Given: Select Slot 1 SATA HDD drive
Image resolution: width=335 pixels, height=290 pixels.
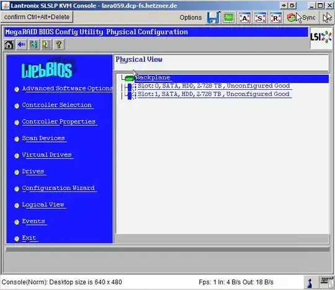Looking at the screenshot, I should click(x=214, y=95).
